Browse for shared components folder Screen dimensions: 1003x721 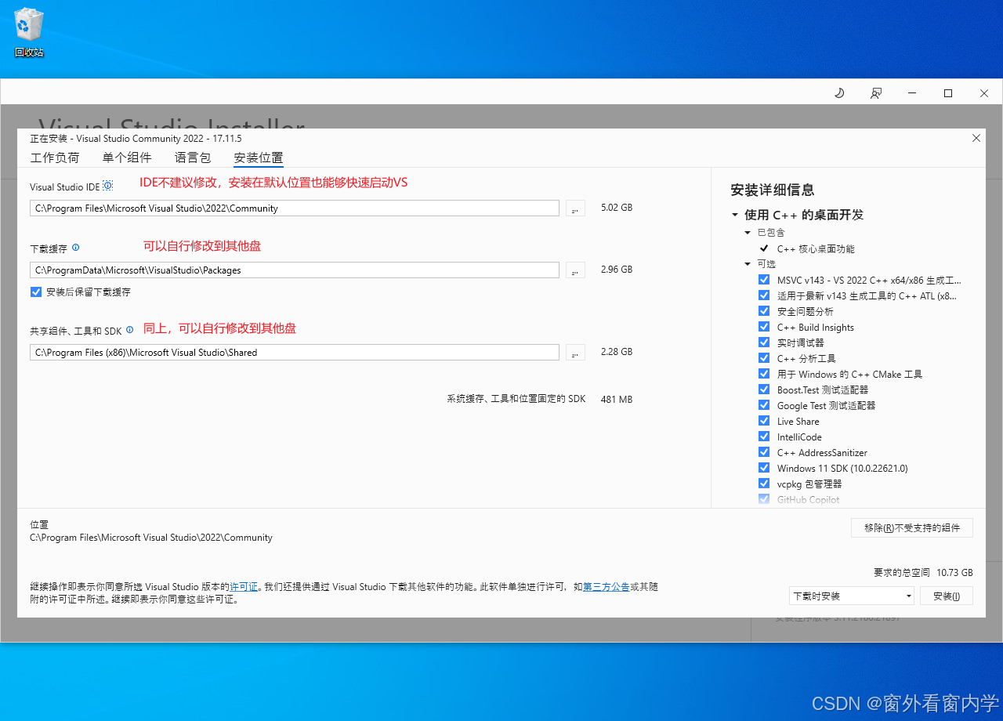(575, 353)
